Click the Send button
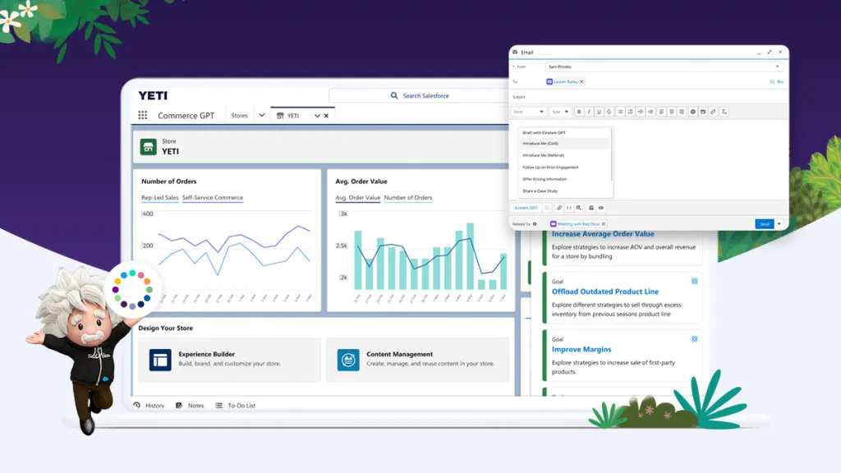This screenshot has width=841, height=473. point(764,223)
